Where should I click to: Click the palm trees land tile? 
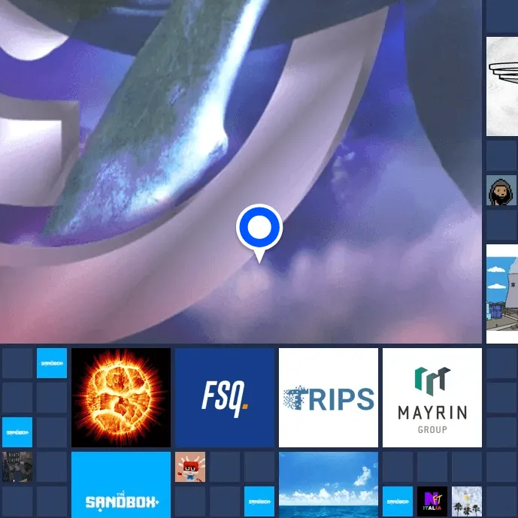click(466, 501)
